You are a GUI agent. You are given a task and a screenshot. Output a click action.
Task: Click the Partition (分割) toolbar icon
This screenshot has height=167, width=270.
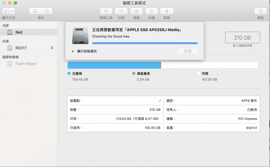tap(121, 11)
